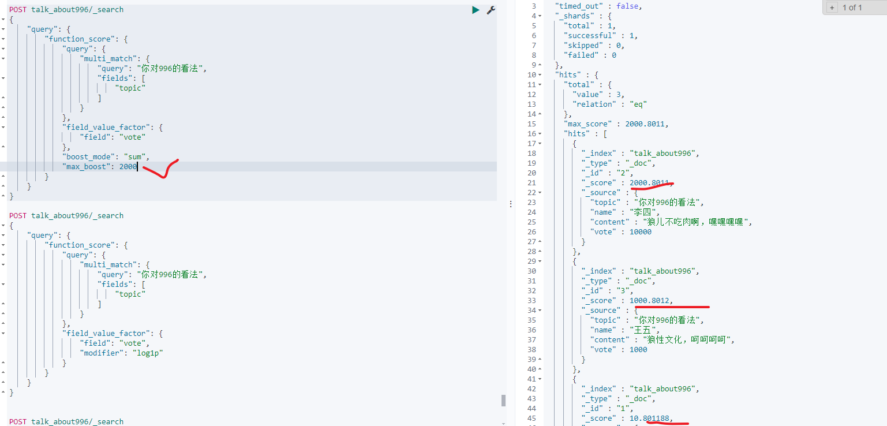Fold "fields" array in the first request
The width and height of the screenshot is (887, 426).
pos(3,79)
